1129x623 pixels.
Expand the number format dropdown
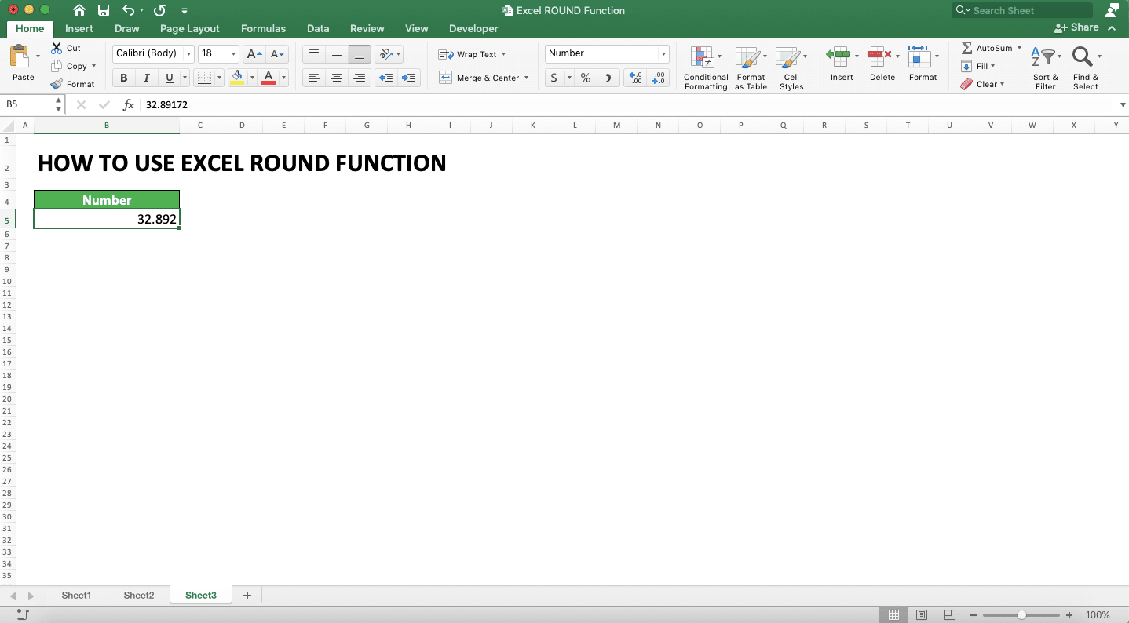coord(663,54)
